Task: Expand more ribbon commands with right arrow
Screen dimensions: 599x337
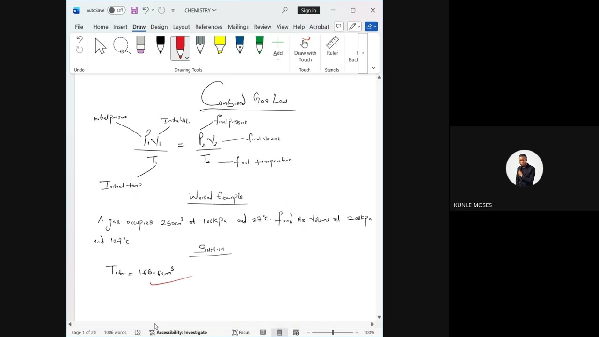Action: tap(363, 53)
